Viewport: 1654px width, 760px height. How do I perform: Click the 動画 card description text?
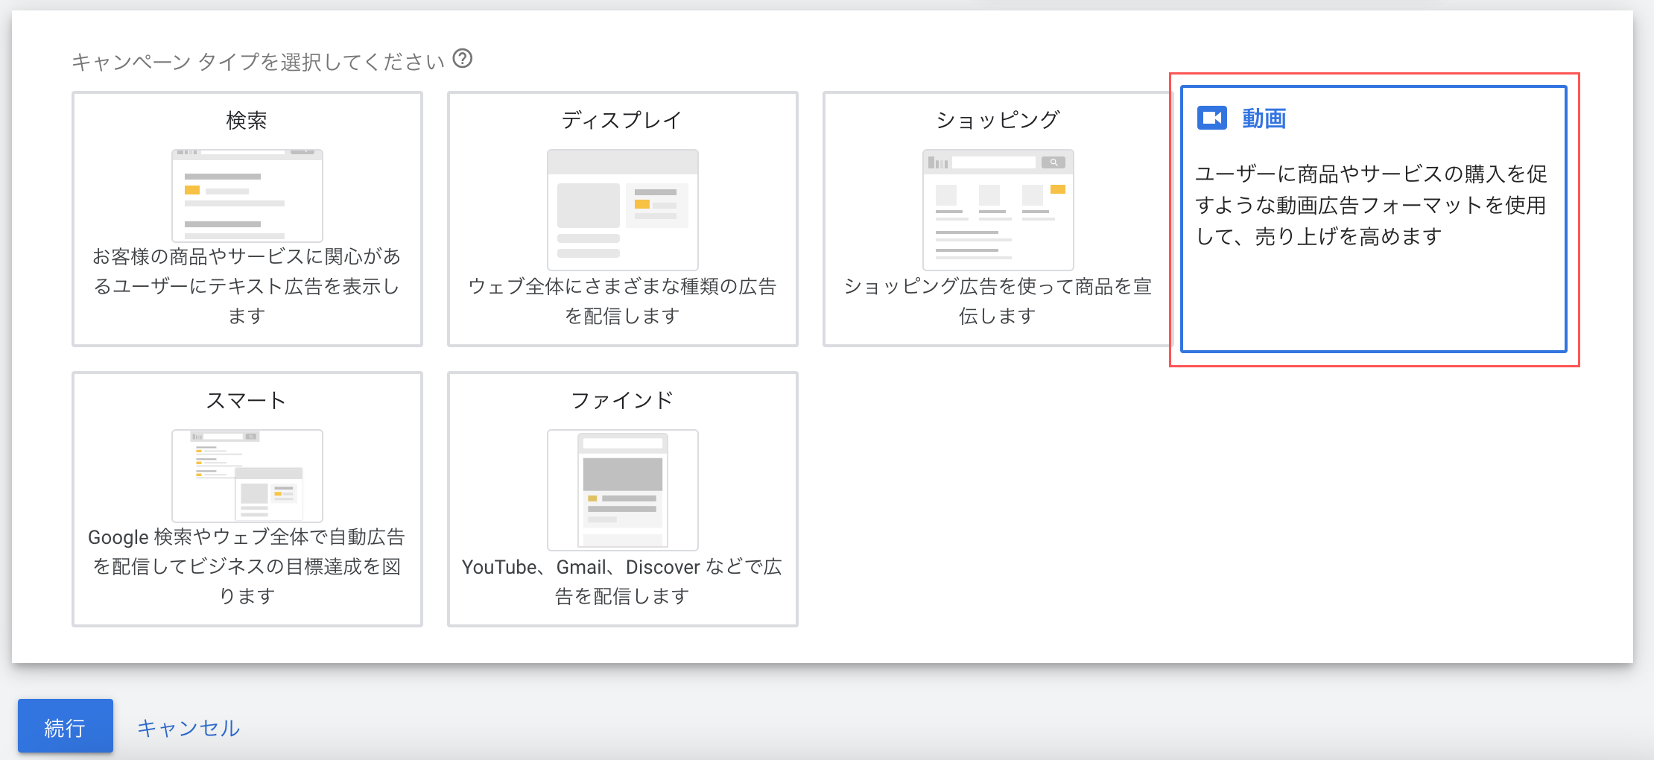1371,205
